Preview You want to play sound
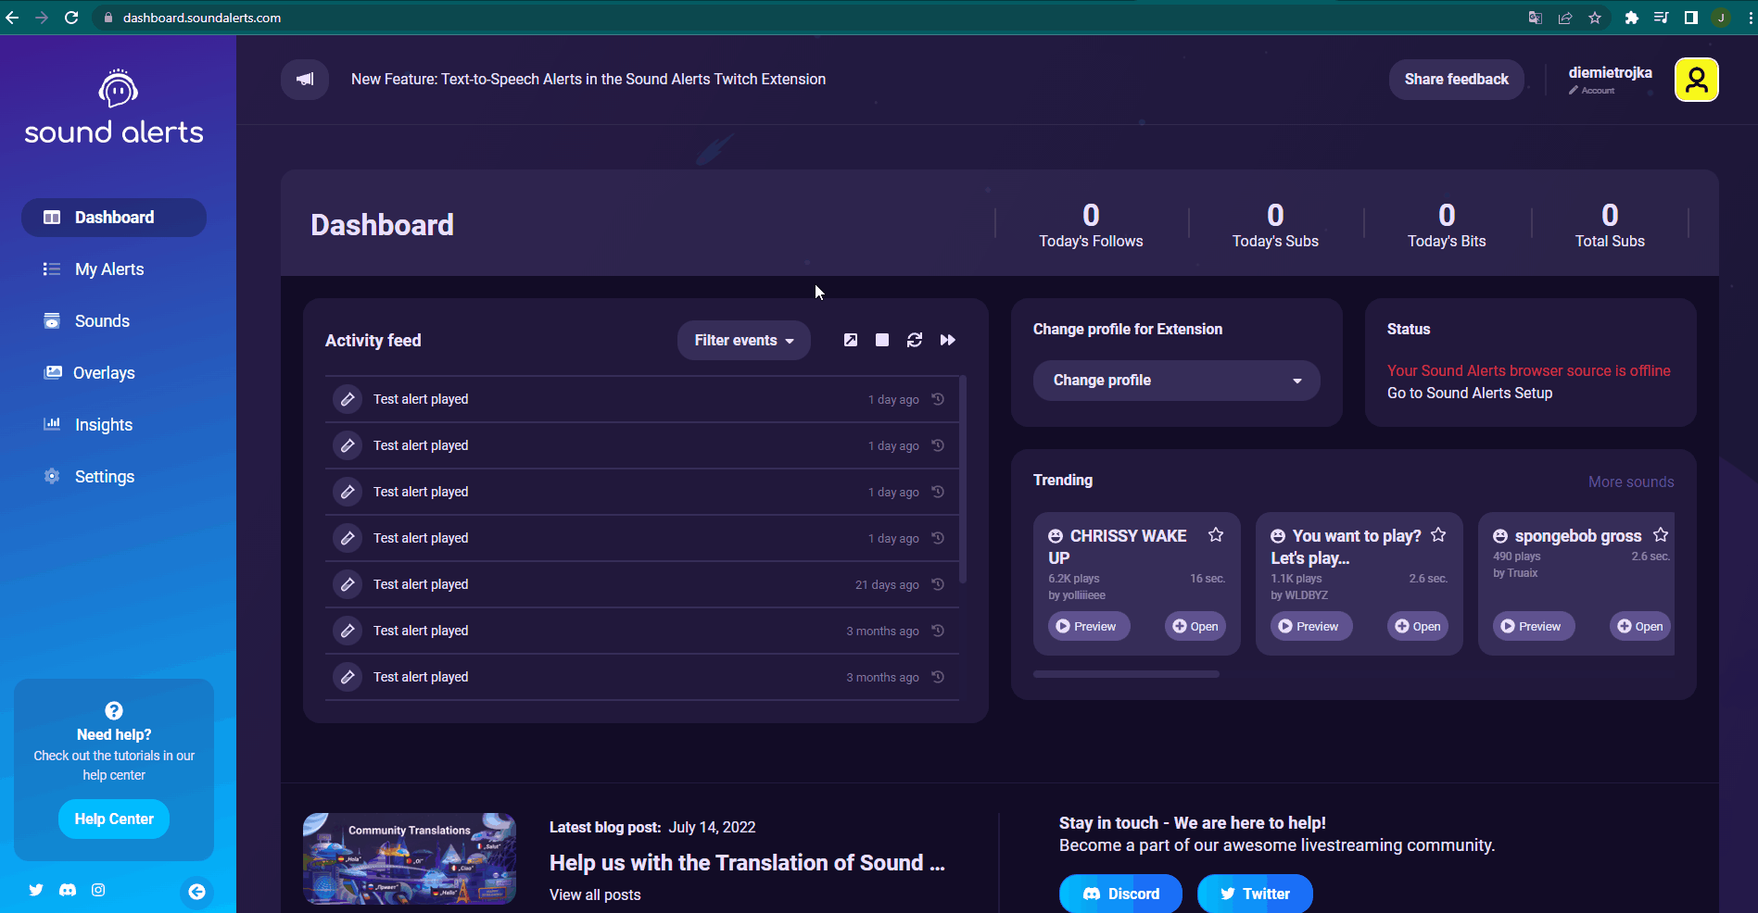The height and width of the screenshot is (913, 1758). 1310,626
